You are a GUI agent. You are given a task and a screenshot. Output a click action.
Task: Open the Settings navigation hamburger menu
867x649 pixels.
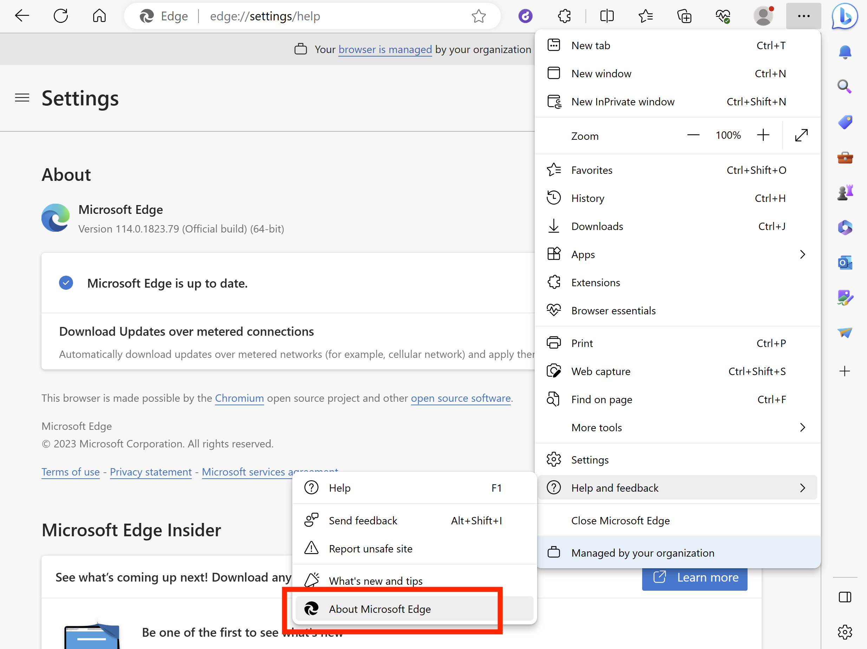coord(22,98)
